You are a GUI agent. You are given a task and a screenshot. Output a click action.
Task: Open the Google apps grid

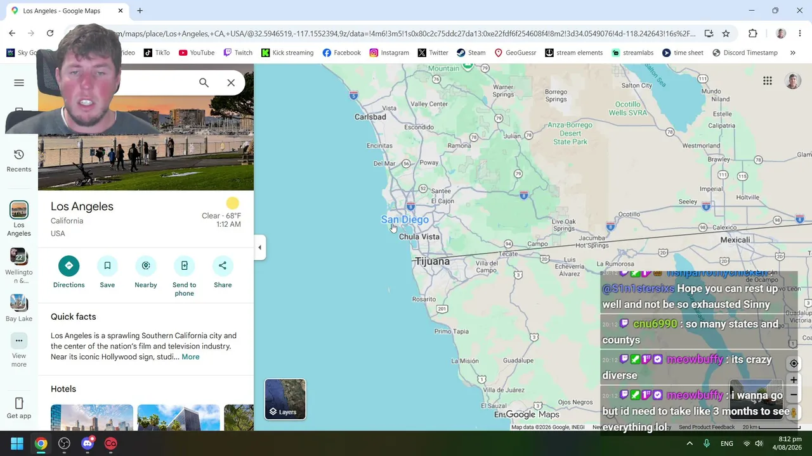[x=768, y=80]
